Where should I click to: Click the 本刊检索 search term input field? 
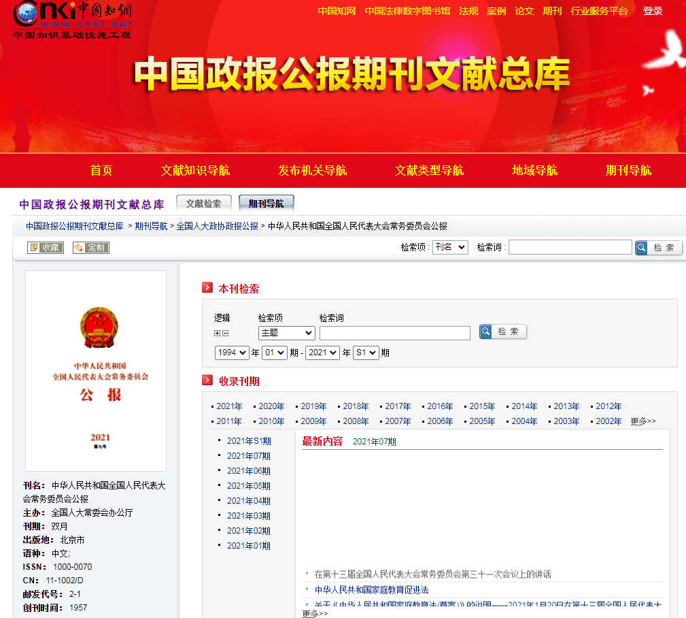pyautogui.click(x=394, y=333)
